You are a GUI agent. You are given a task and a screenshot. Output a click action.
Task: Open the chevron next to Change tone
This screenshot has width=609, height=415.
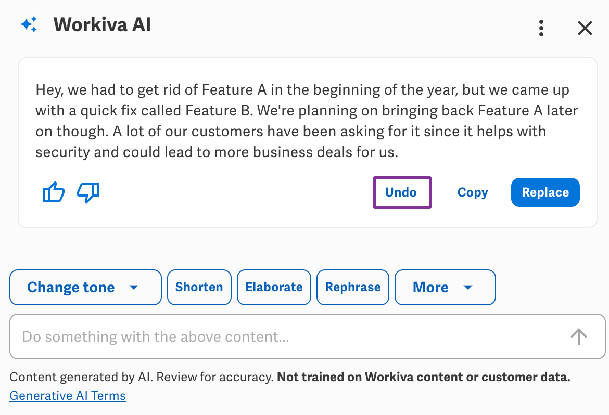pos(134,287)
